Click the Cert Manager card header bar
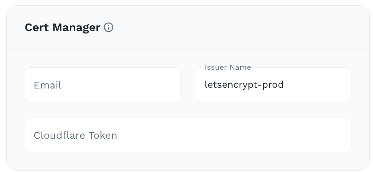This screenshot has height=173, width=373. coord(239,28)
